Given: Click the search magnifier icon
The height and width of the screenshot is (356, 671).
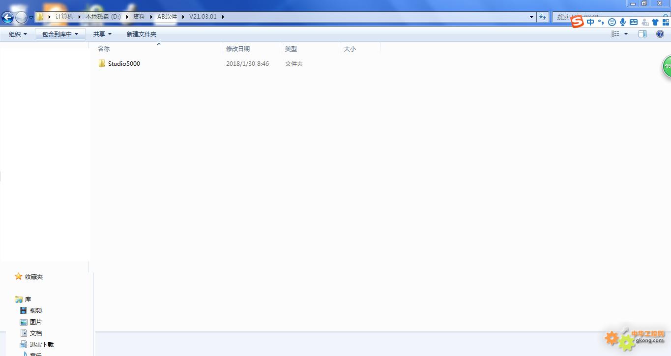Looking at the screenshot, I should (665, 16).
